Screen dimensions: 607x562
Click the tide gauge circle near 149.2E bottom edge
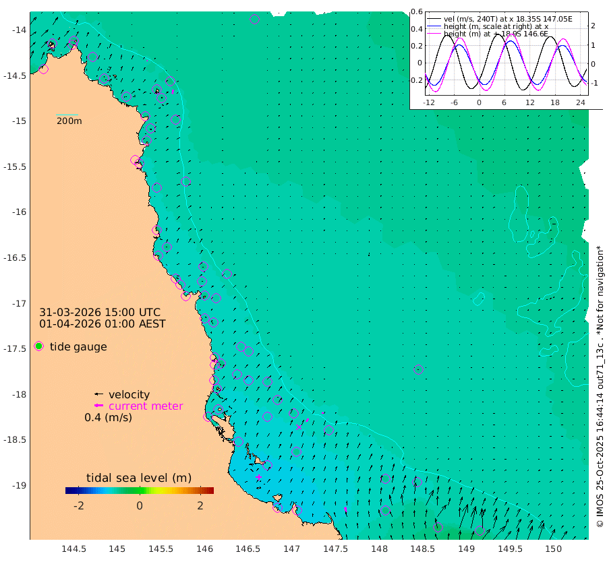(480, 531)
